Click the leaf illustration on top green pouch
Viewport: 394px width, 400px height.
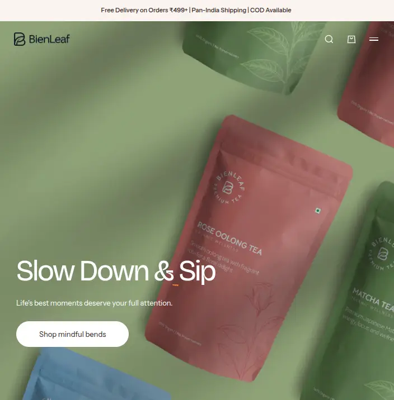click(275, 55)
